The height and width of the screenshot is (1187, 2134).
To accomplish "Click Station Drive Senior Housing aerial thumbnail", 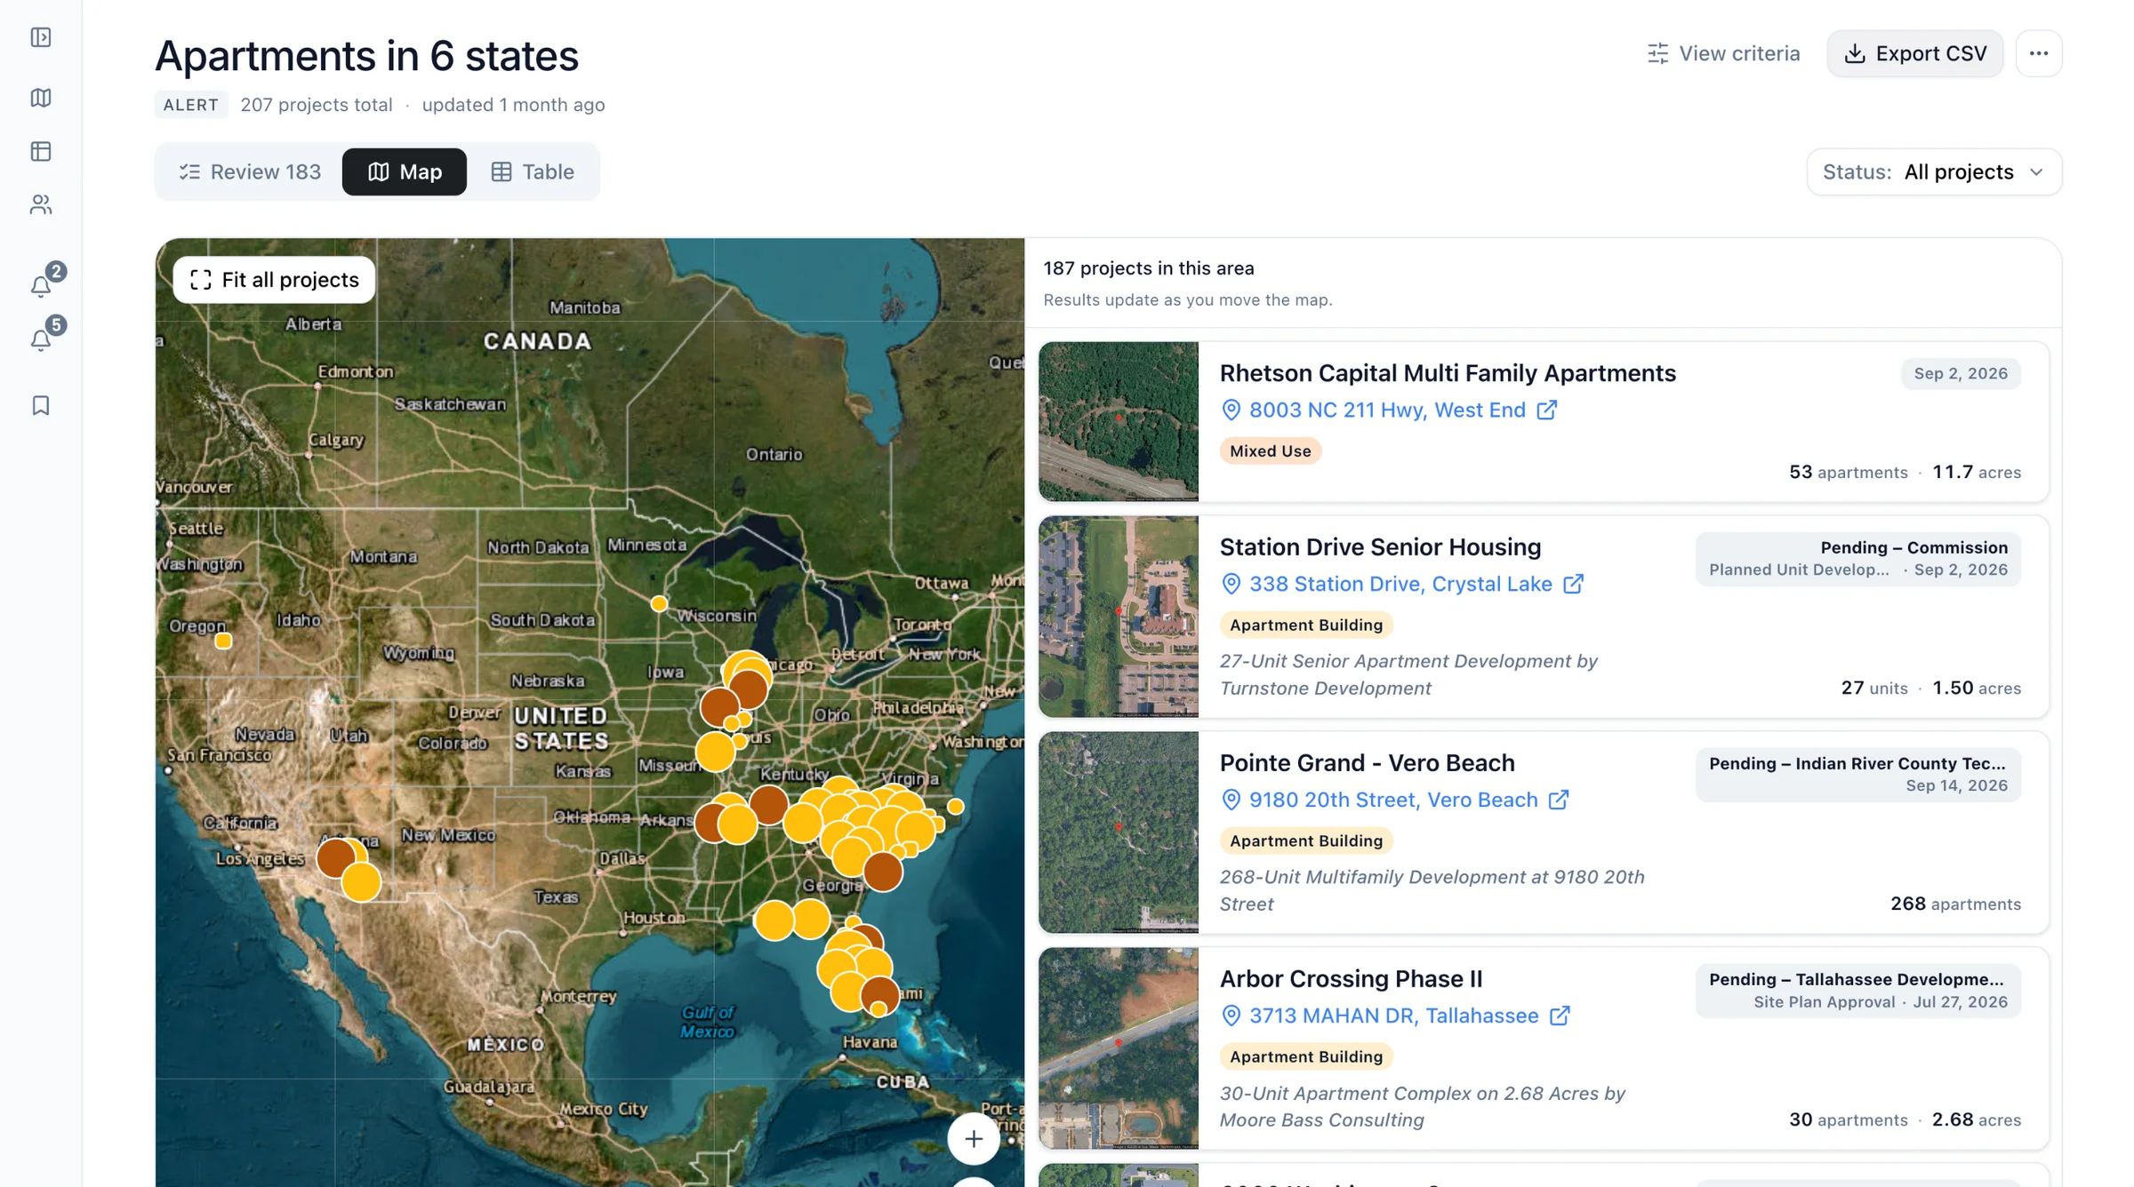I will click(x=1119, y=617).
